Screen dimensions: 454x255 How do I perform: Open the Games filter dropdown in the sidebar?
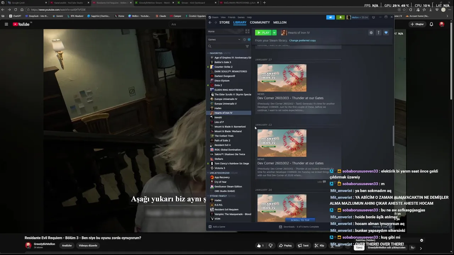coord(224,39)
